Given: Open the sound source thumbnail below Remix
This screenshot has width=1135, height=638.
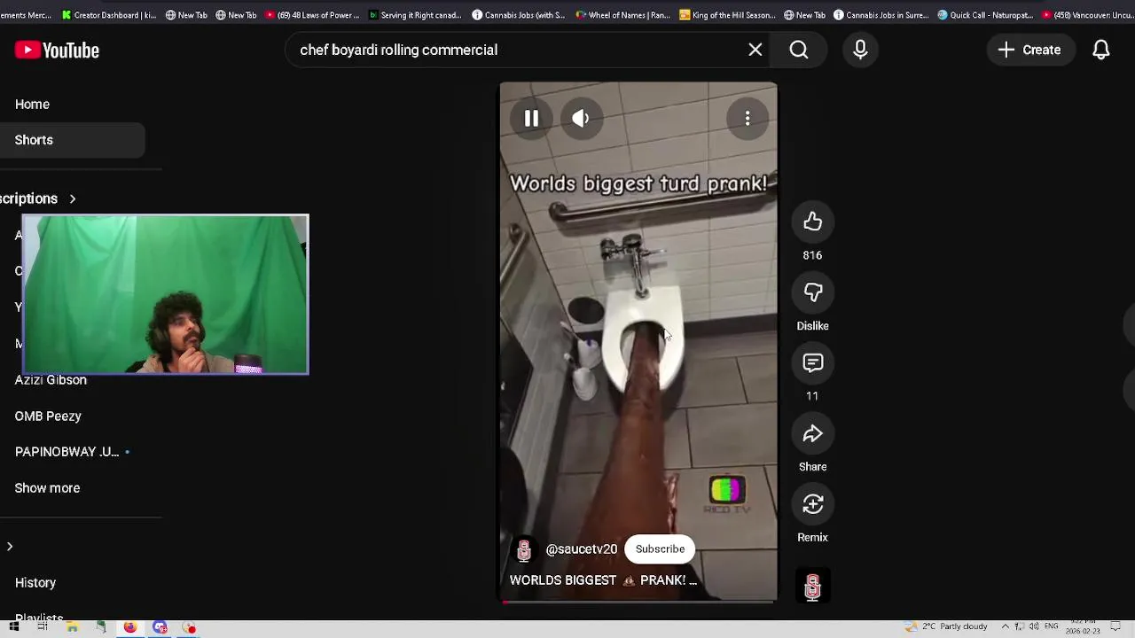Looking at the screenshot, I should coord(812,587).
